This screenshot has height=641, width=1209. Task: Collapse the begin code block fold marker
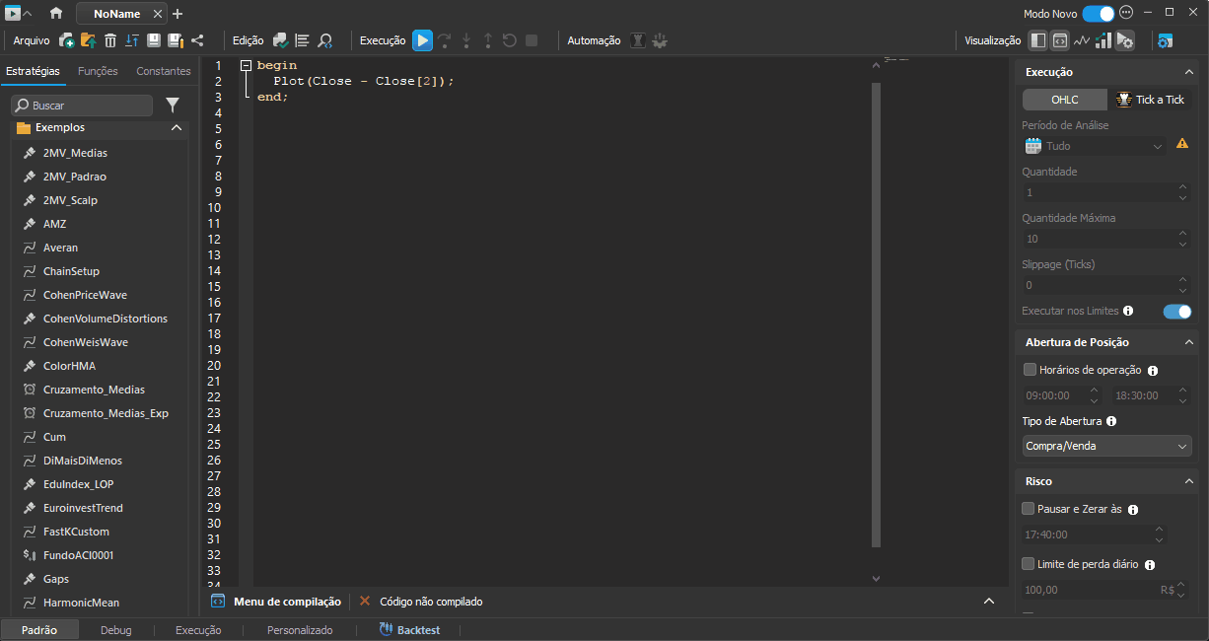coord(247,65)
